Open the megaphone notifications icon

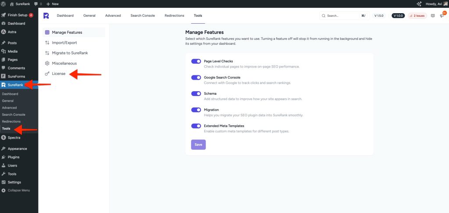(x=442, y=16)
